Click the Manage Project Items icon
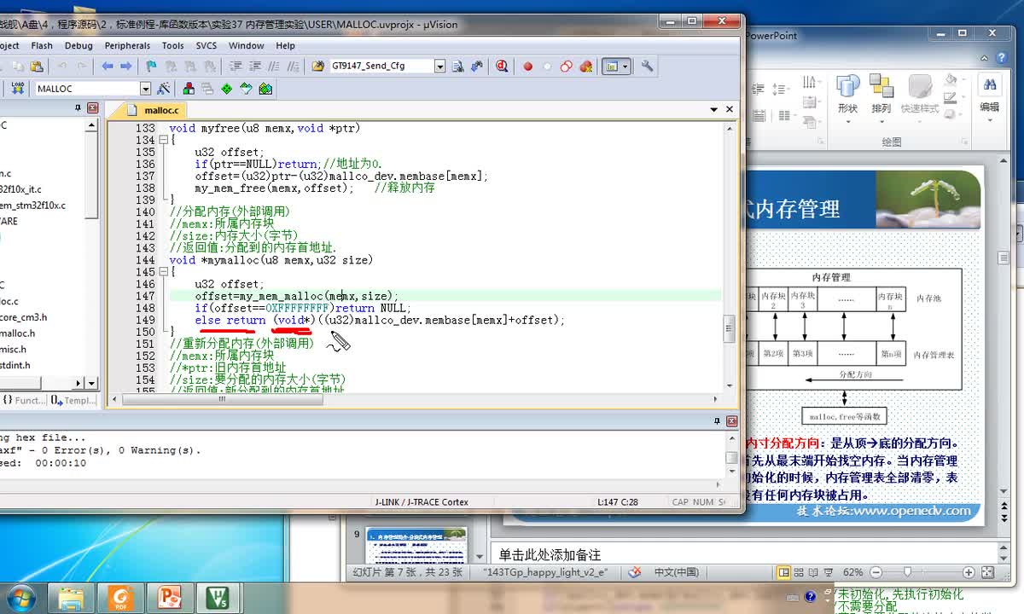 point(189,88)
